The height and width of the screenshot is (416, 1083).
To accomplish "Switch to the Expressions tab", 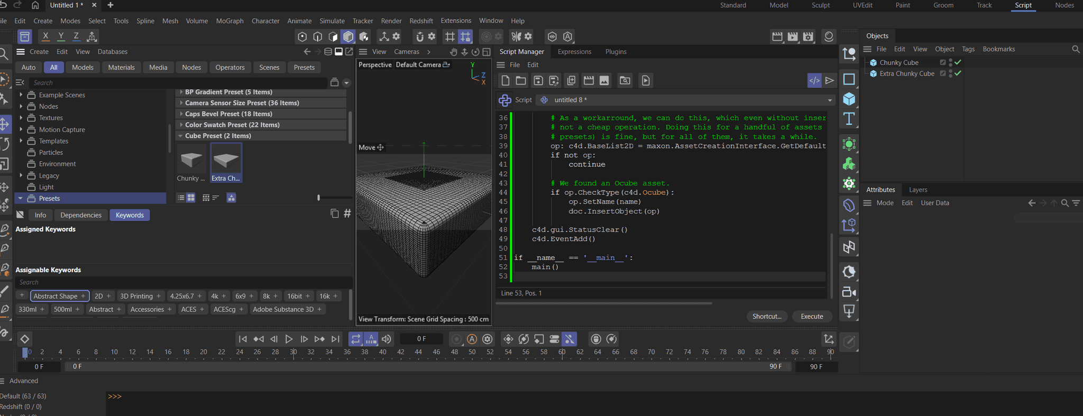I will point(574,51).
